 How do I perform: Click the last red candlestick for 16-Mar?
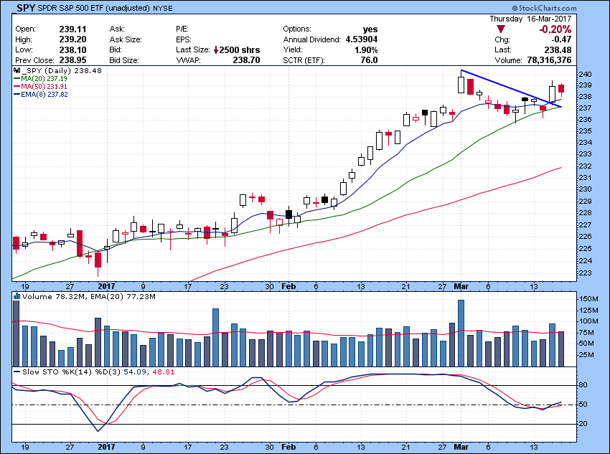[x=561, y=89]
